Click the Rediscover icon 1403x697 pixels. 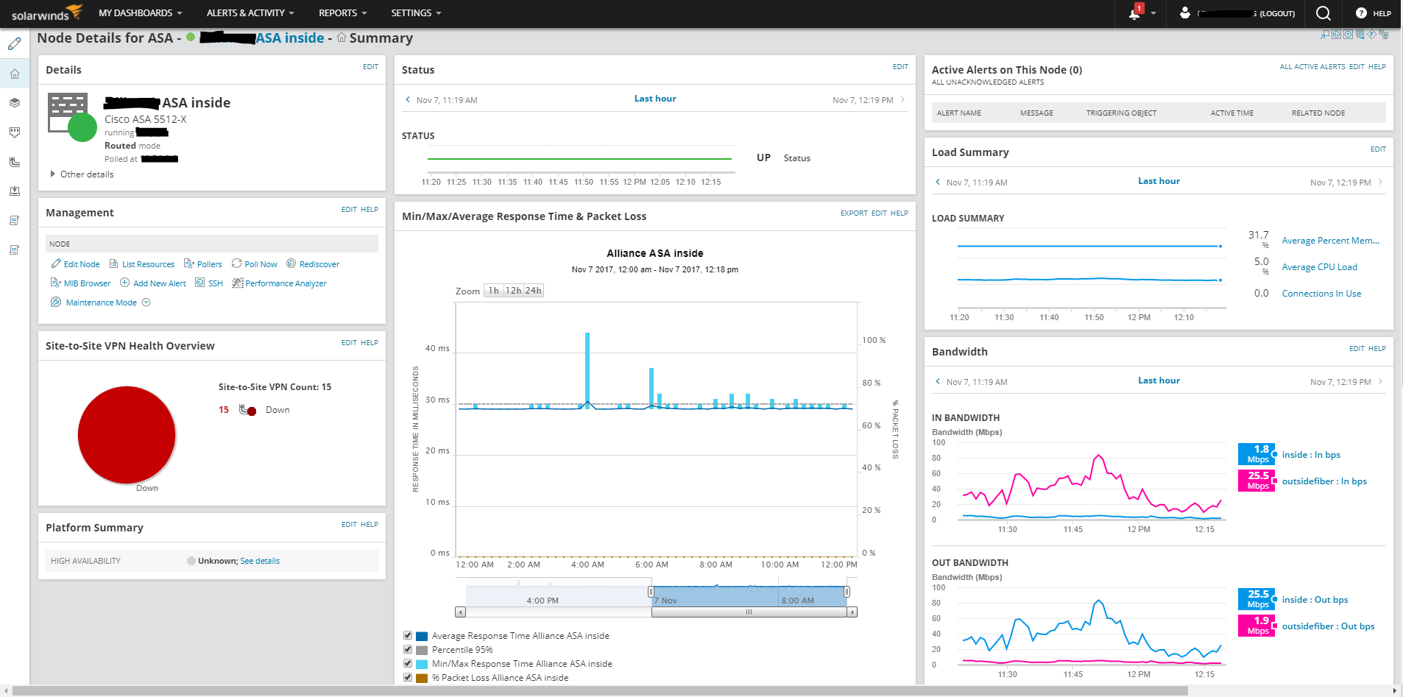(x=291, y=263)
